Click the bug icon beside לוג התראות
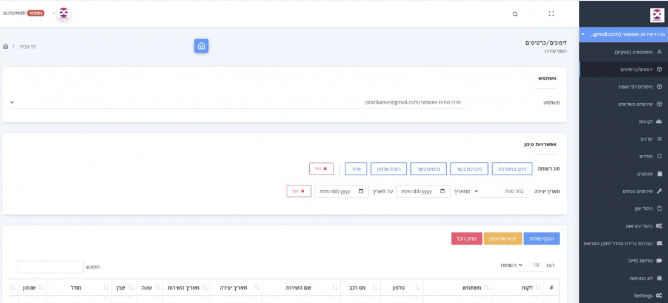The image size is (668, 303). [660, 278]
